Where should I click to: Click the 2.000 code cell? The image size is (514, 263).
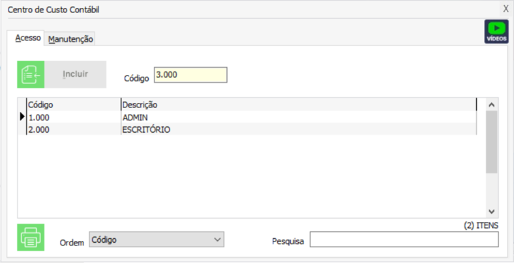tap(39, 130)
